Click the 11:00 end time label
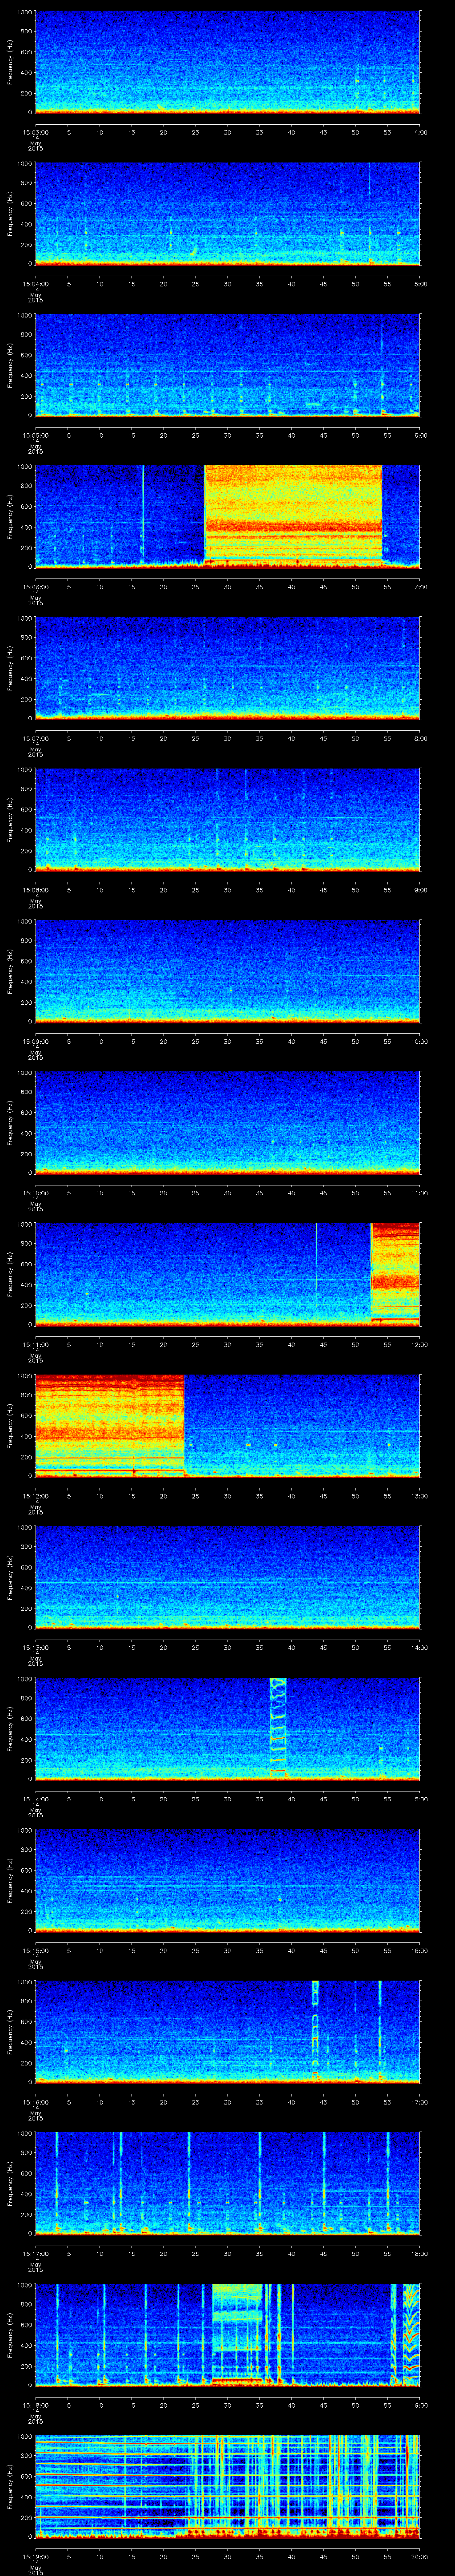This screenshot has width=455, height=2576. point(420,1193)
